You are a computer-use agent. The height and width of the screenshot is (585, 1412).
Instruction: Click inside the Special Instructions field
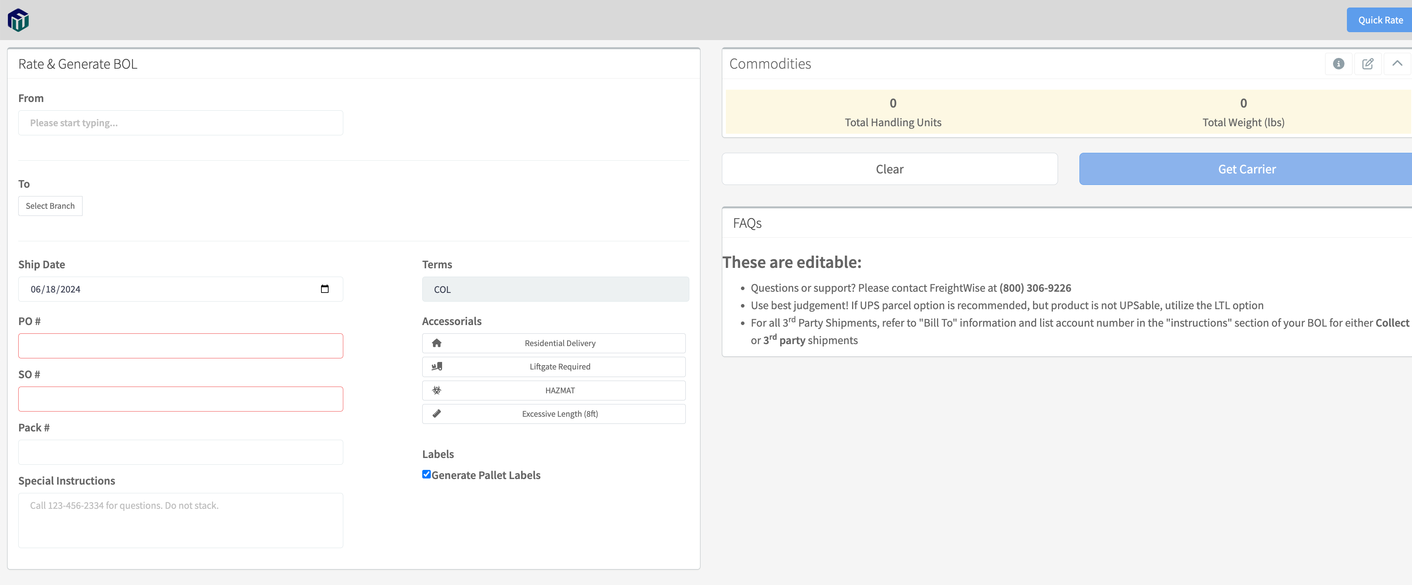(x=180, y=520)
